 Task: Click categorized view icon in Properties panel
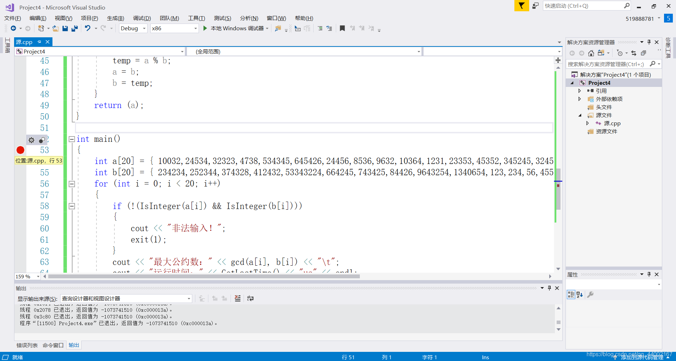pos(571,294)
